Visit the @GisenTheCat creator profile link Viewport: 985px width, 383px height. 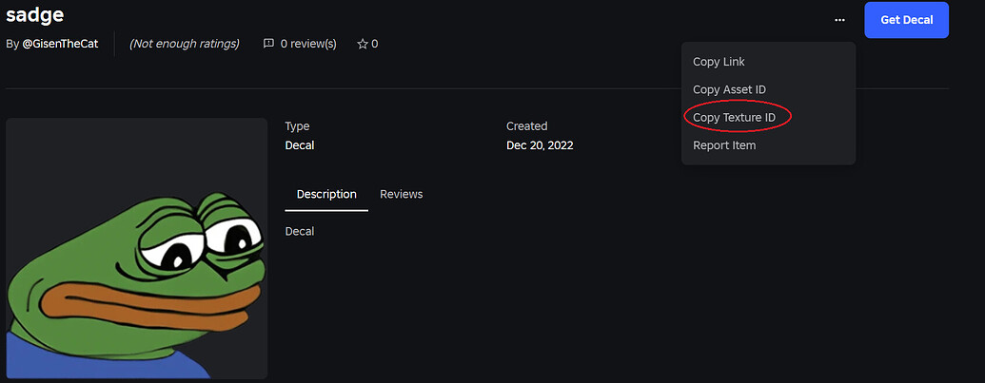(60, 44)
